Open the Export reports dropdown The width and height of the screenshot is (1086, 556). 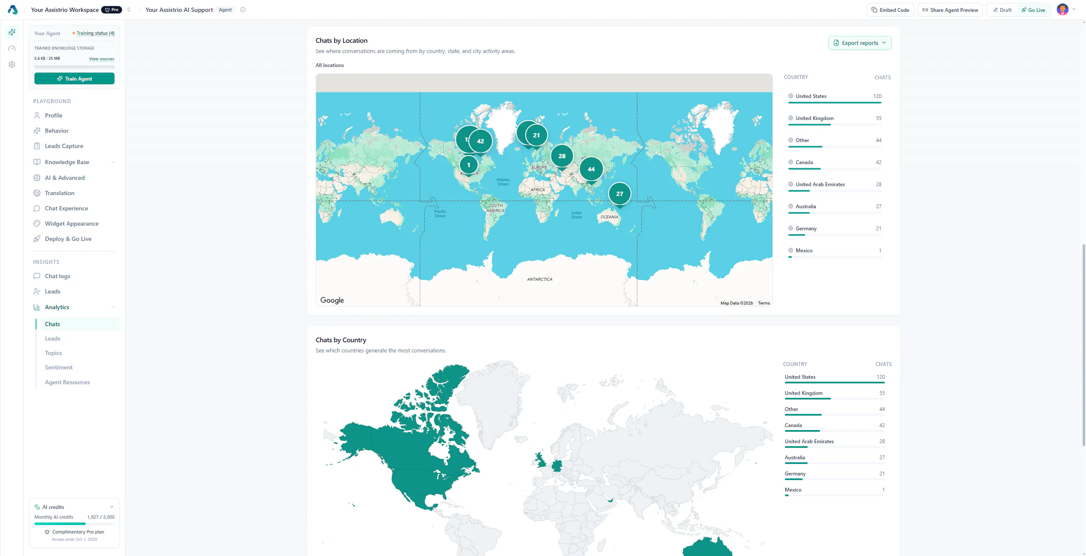click(860, 43)
